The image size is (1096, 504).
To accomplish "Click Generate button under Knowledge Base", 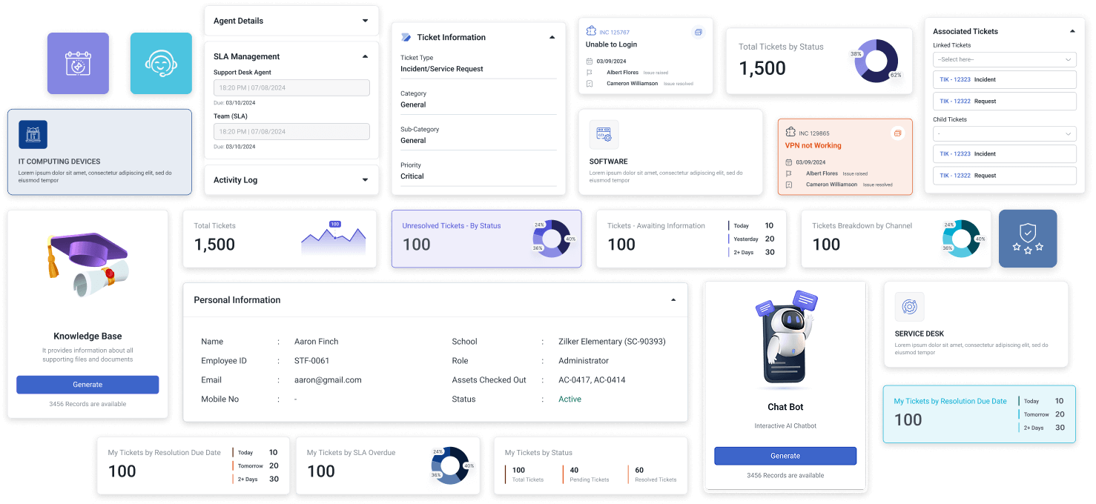I will [88, 385].
